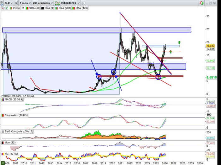
Task: Click the MACD (12 26 9) label
Action: coord(13,99)
